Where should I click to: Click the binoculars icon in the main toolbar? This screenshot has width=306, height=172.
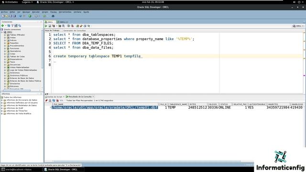(53, 16)
